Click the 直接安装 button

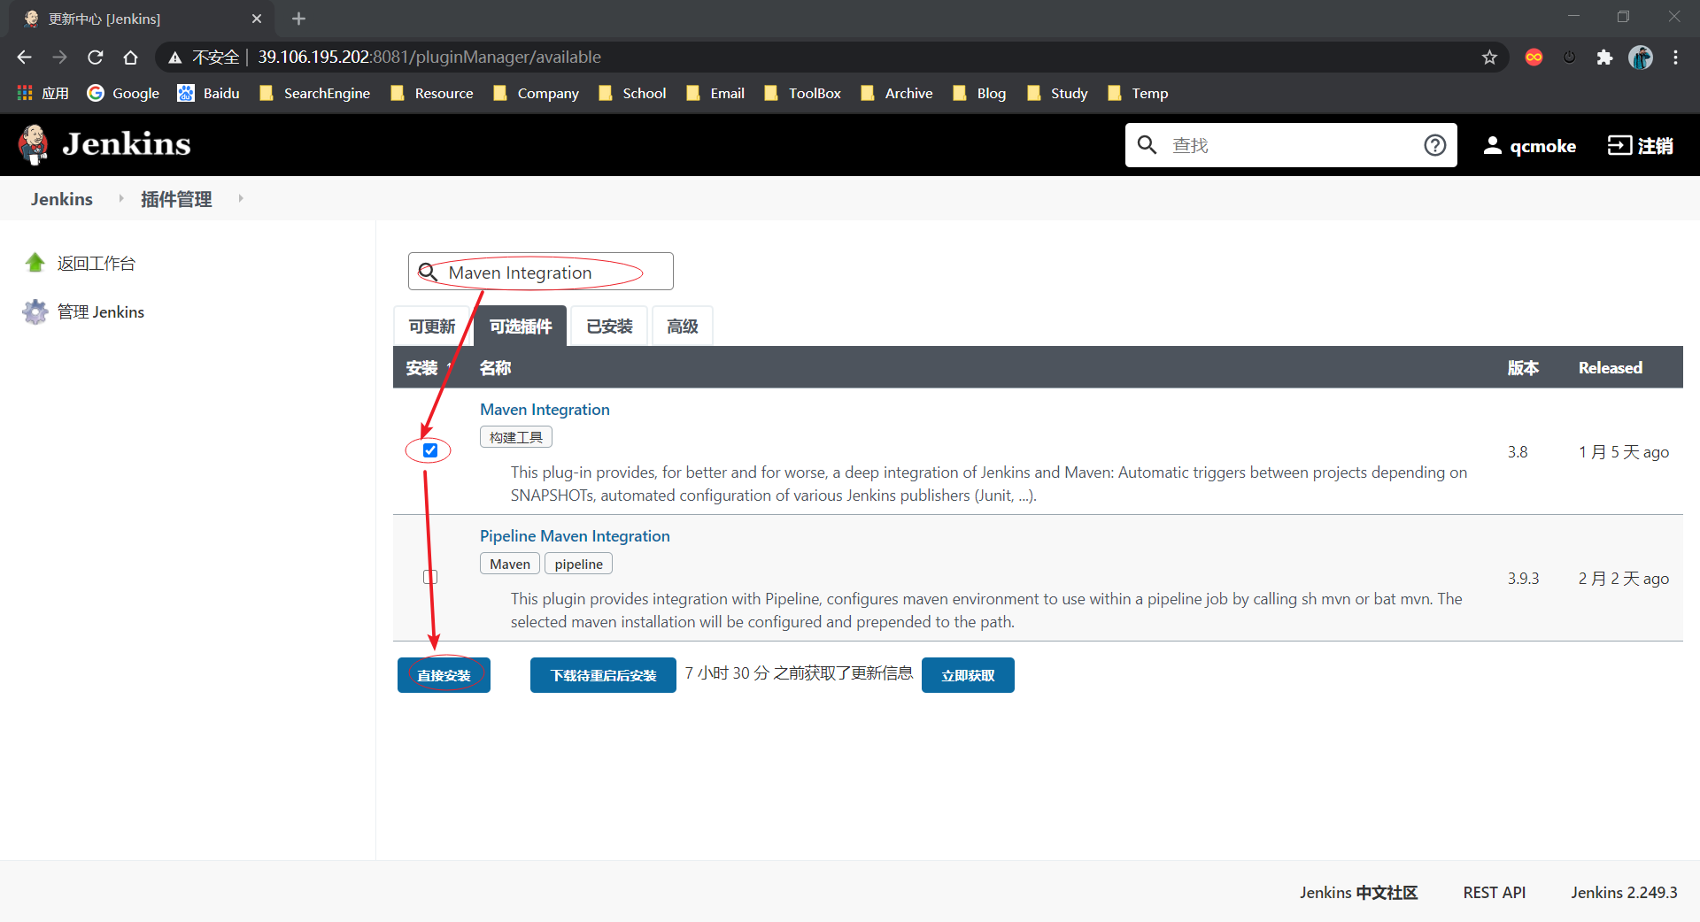tap(444, 675)
